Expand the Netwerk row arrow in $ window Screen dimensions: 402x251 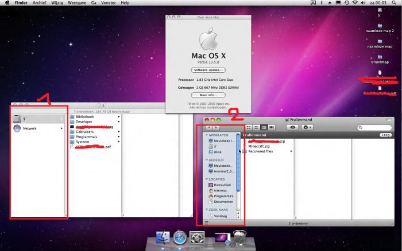61,128
